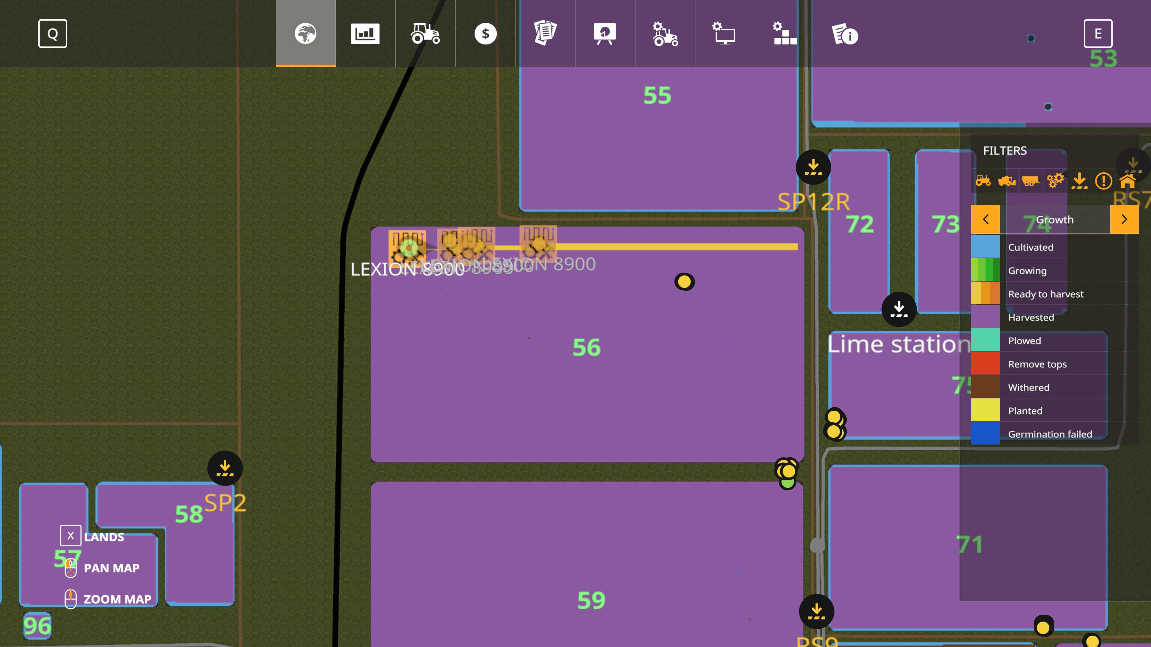Toggle the Planted yellow swatch
The image size is (1151, 647).
[985, 410]
